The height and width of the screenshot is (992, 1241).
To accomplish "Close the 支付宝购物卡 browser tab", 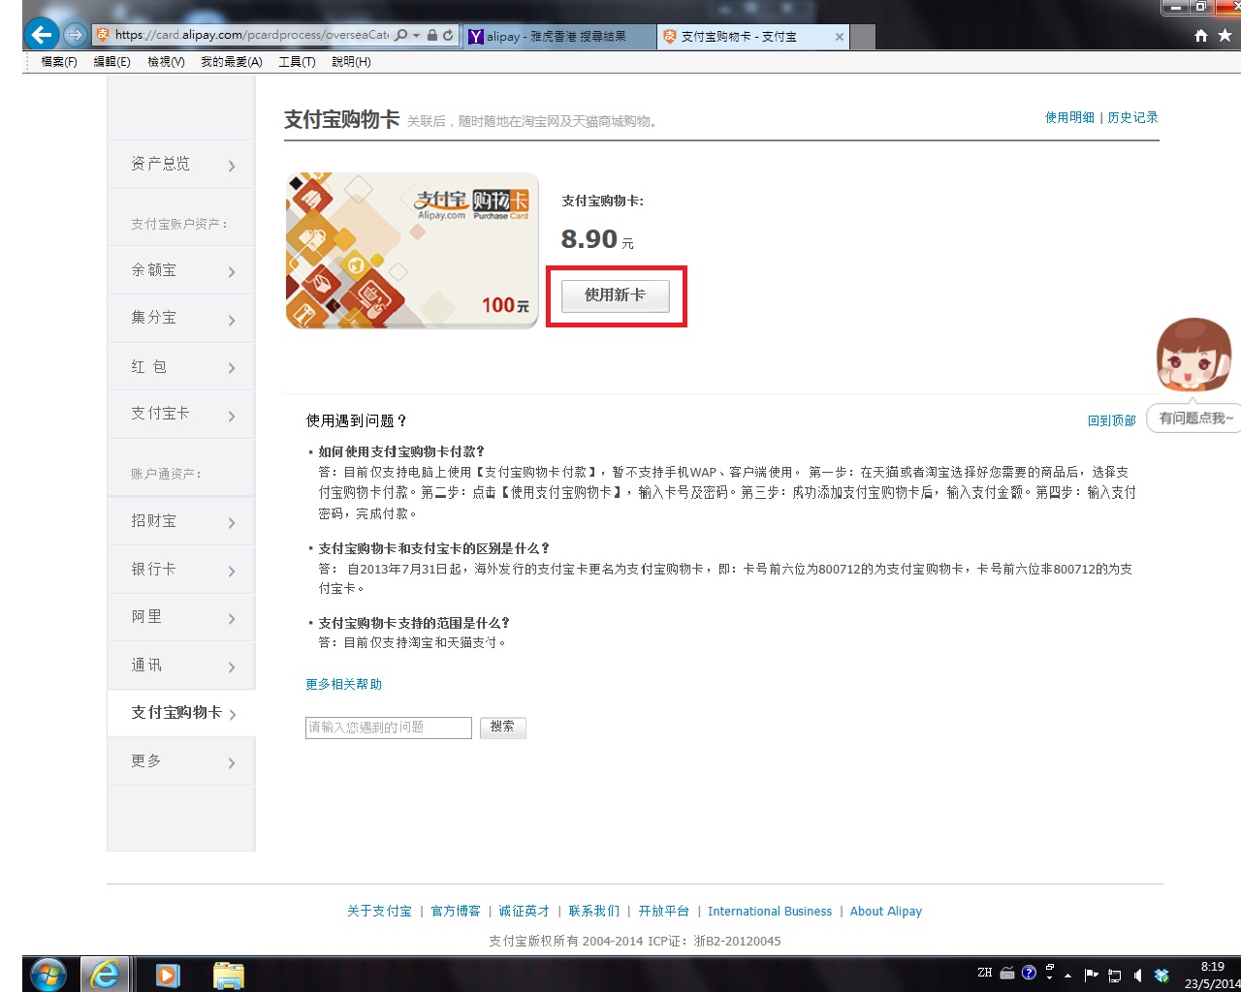I will pos(840,37).
